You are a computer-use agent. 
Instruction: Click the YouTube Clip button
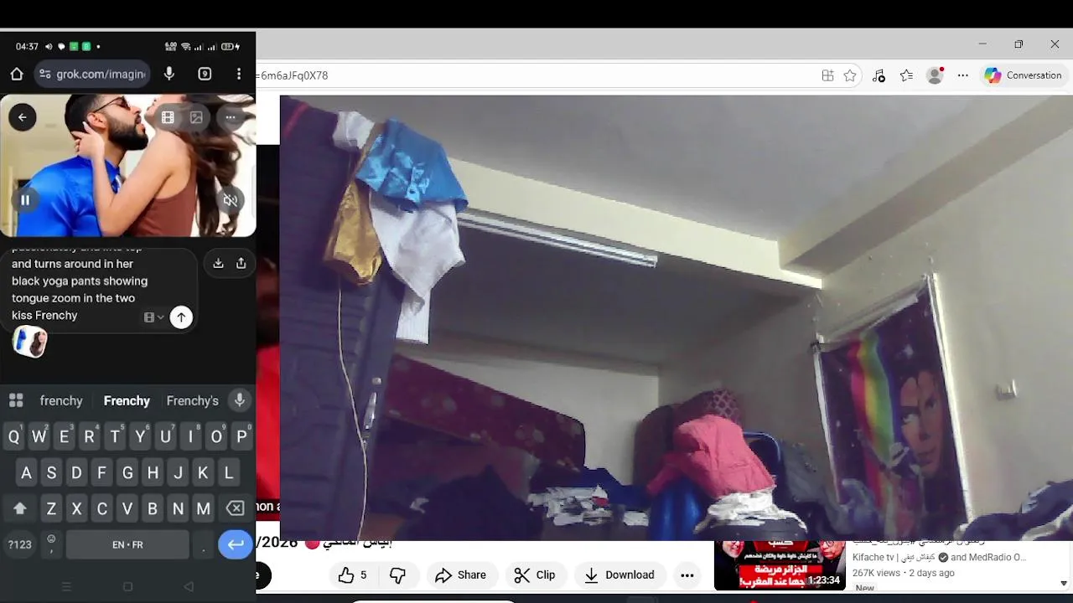pyautogui.click(x=535, y=575)
